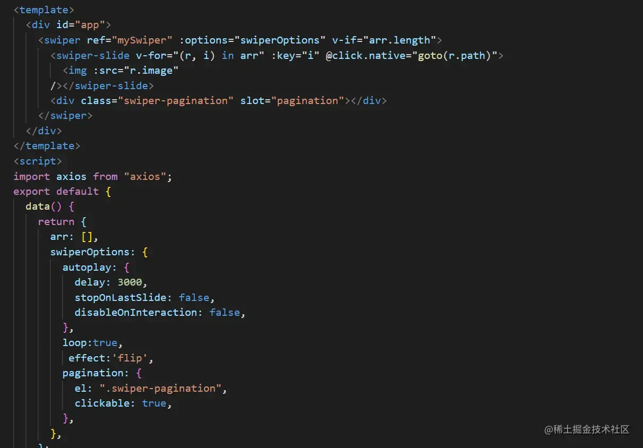The height and width of the screenshot is (448, 643).
Task: Click the effect 'flip' string
Action: (130, 358)
